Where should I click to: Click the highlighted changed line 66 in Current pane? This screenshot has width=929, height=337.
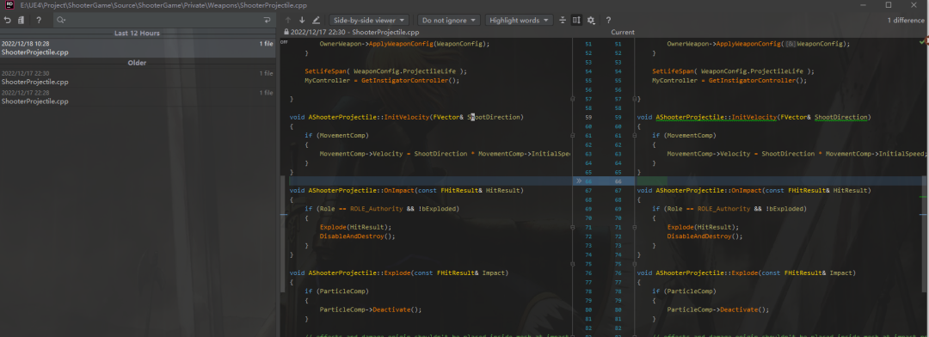[x=781, y=181]
